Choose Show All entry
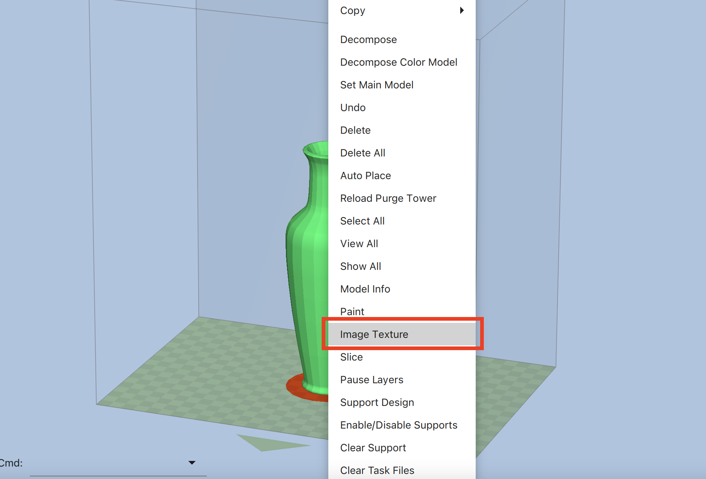This screenshot has height=479, width=706. point(402,266)
